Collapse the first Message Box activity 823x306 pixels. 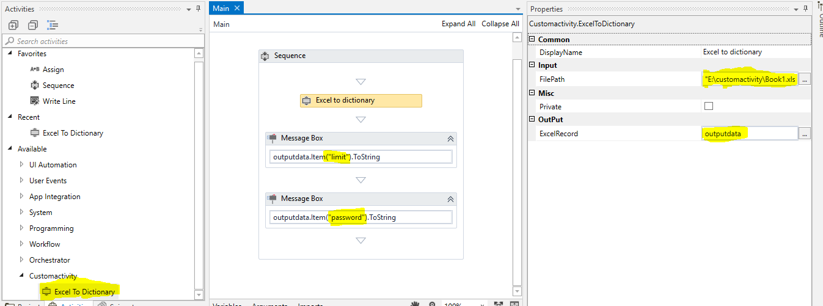tap(450, 139)
